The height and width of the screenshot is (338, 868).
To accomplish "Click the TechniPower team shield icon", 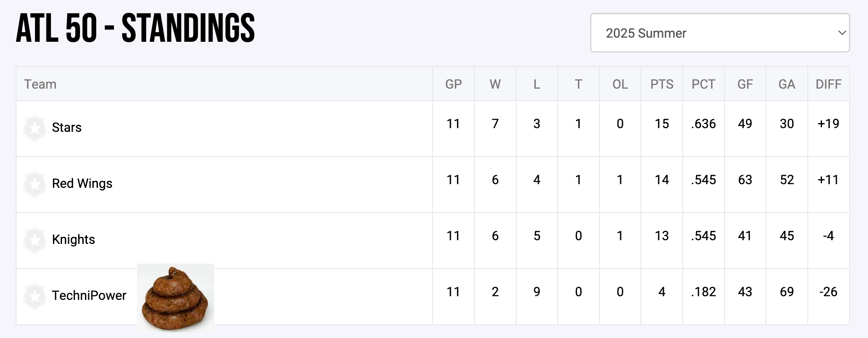I will tap(35, 296).
